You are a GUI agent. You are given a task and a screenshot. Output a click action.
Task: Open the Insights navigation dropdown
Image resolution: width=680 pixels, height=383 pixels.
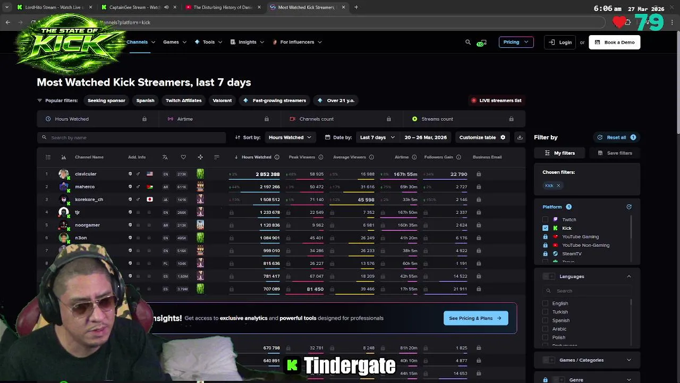247,42
